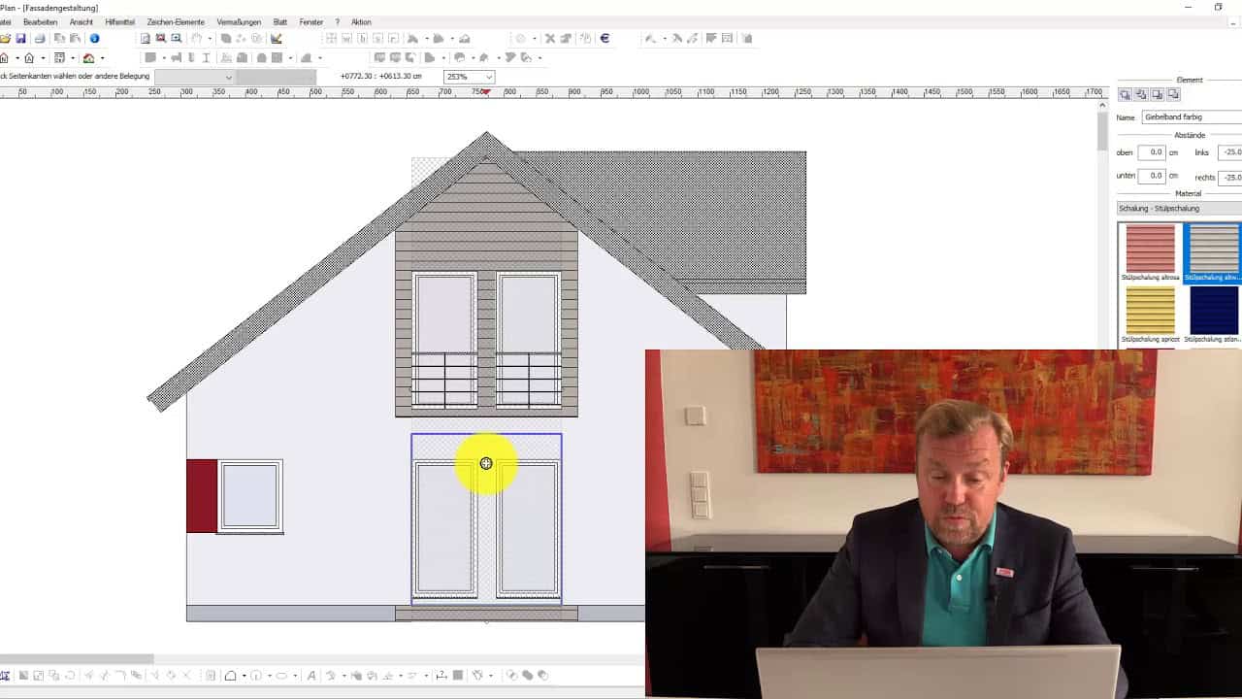Open the Zeichen-Elemente menu
The height and width of the screenshot is (699, 1242).
(x=176, y=22)
